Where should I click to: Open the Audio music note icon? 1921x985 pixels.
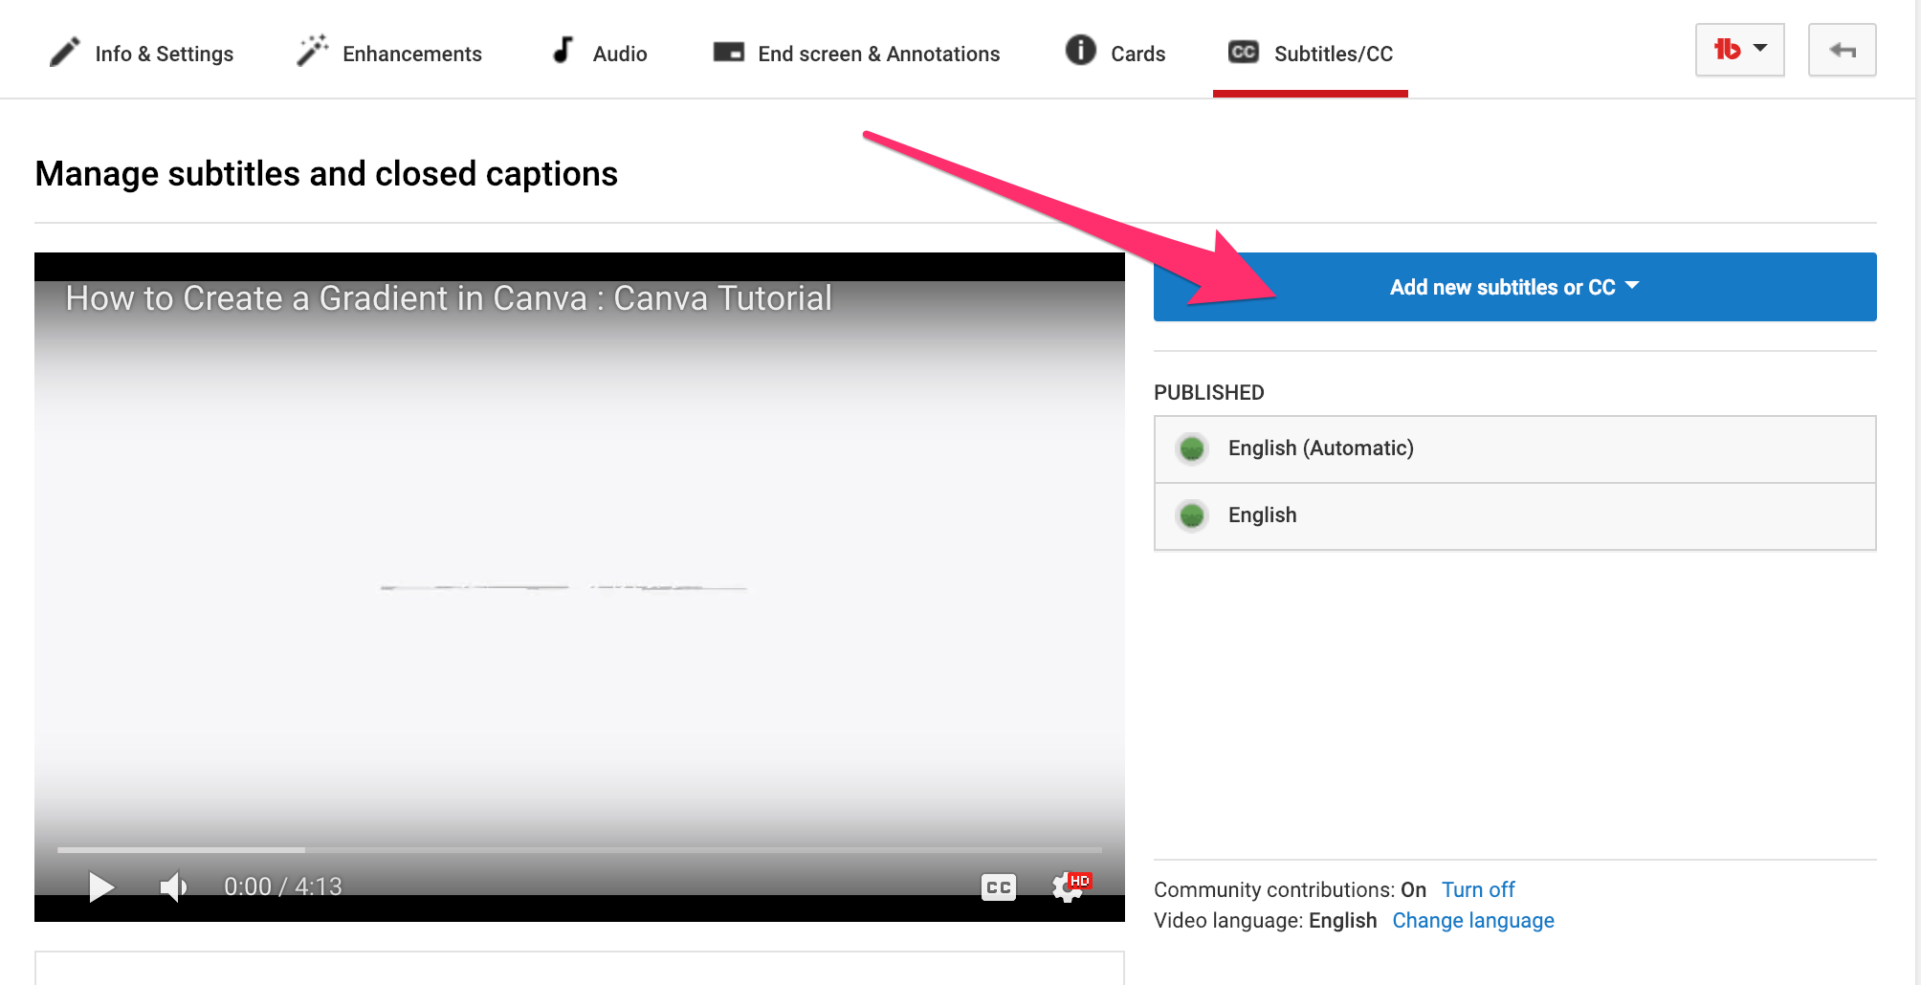(563, 50)
